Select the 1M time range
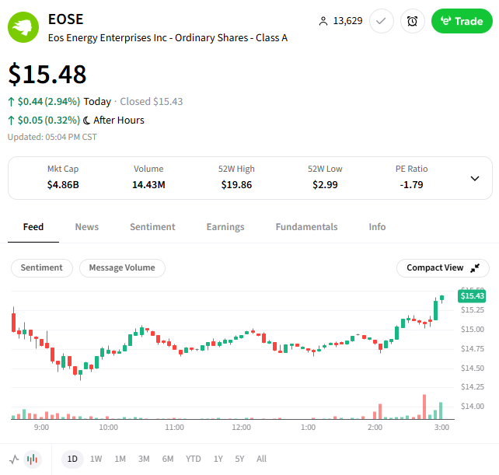This screenshot has height=475, width=499. click(120, 459)
